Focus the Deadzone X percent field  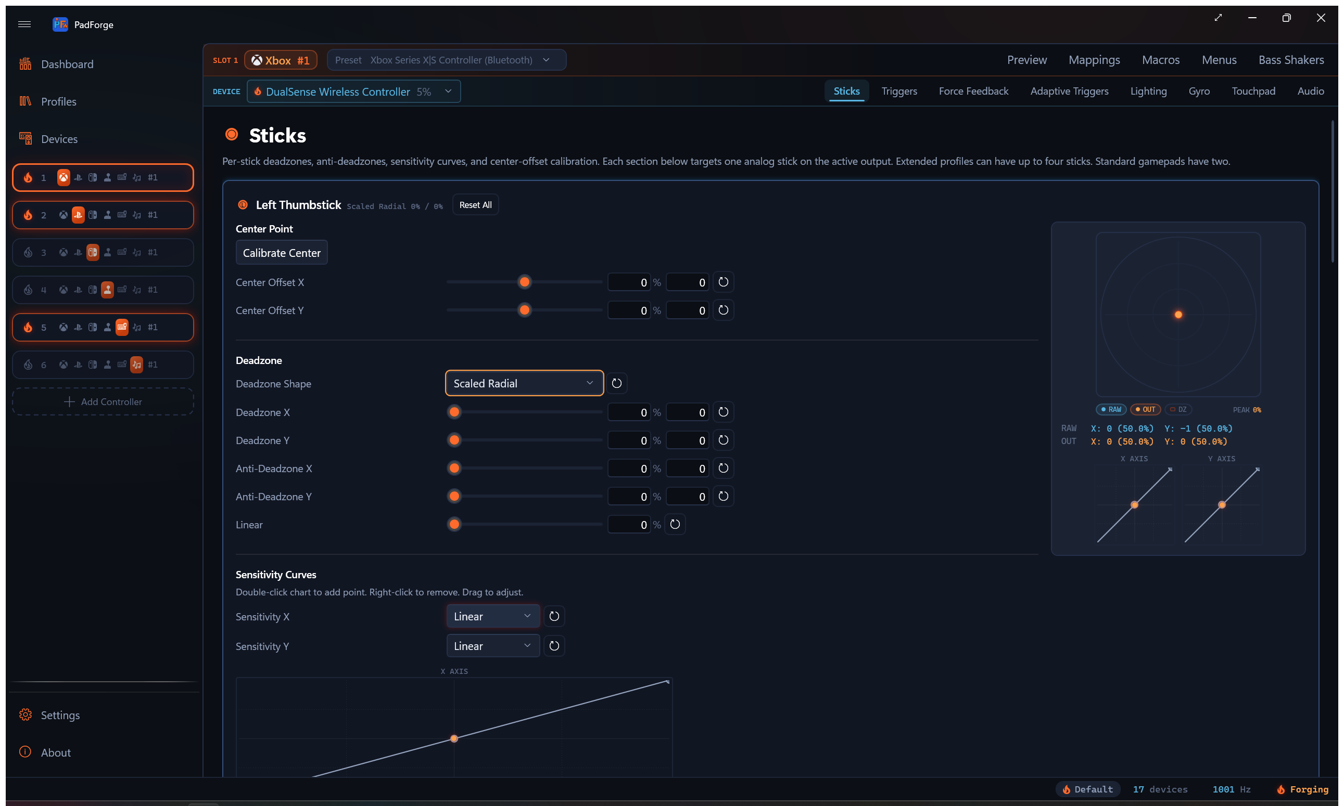point(628,412)
